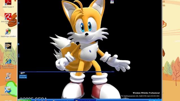Viewport: 180px width, 101px height.
Task: Launch Avira AntiVir Control Center shortcut
Action: coord(8,18)
